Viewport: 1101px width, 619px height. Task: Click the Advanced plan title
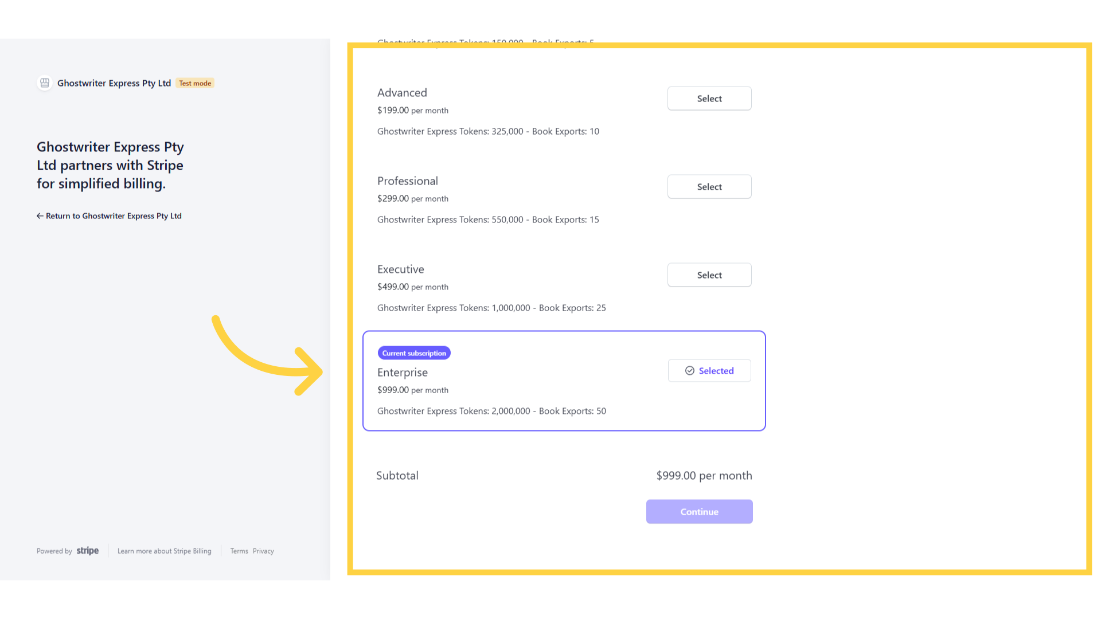point(402,93)
